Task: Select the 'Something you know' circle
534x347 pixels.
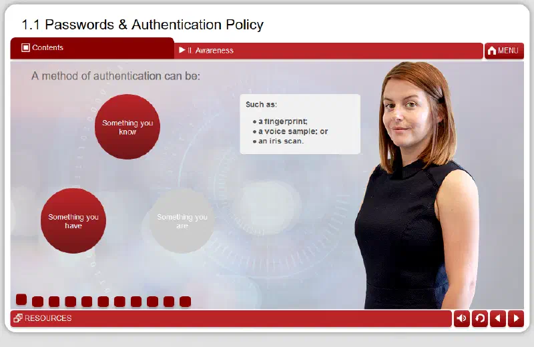Action: (x=127, y=127)
